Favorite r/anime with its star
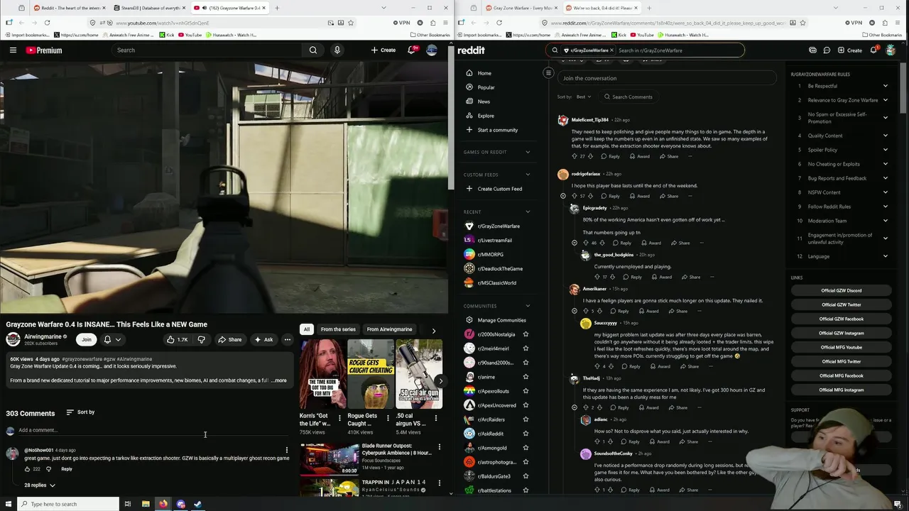This screenshot has height=511, width=909. coord(526,377)
